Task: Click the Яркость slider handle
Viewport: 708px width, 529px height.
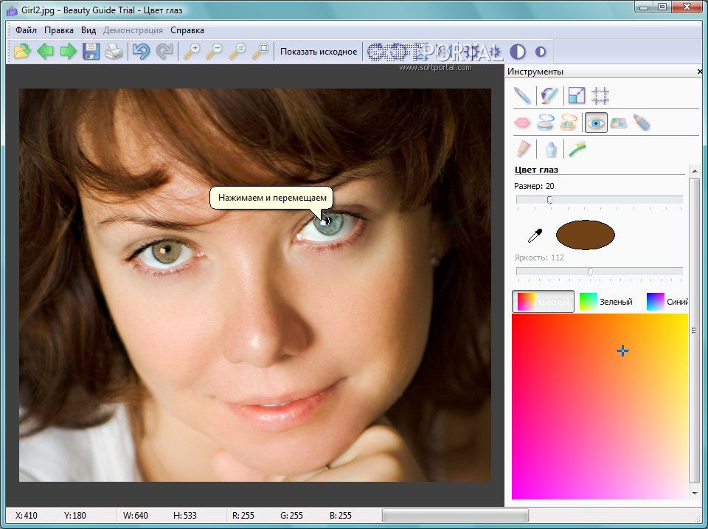Action: point(590,272)
